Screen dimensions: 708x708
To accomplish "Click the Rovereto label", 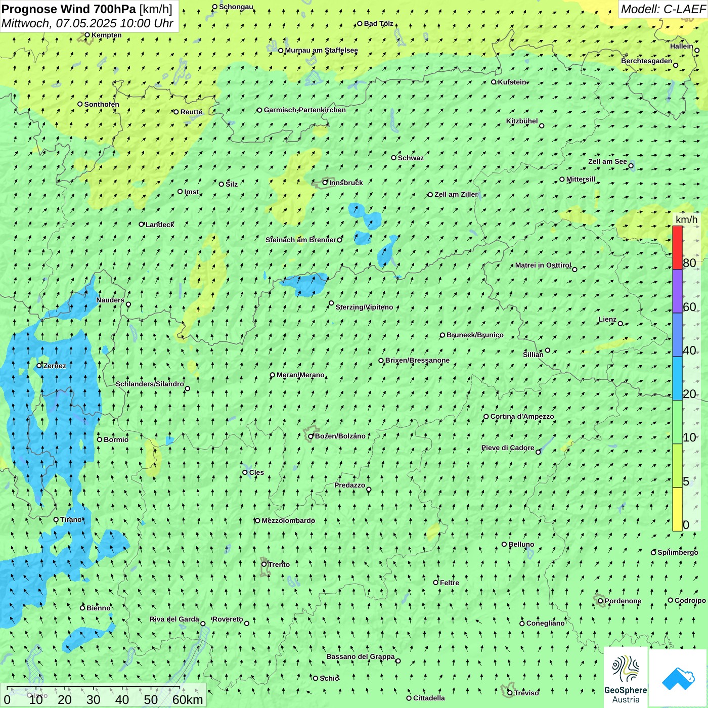I will point(228,619).
